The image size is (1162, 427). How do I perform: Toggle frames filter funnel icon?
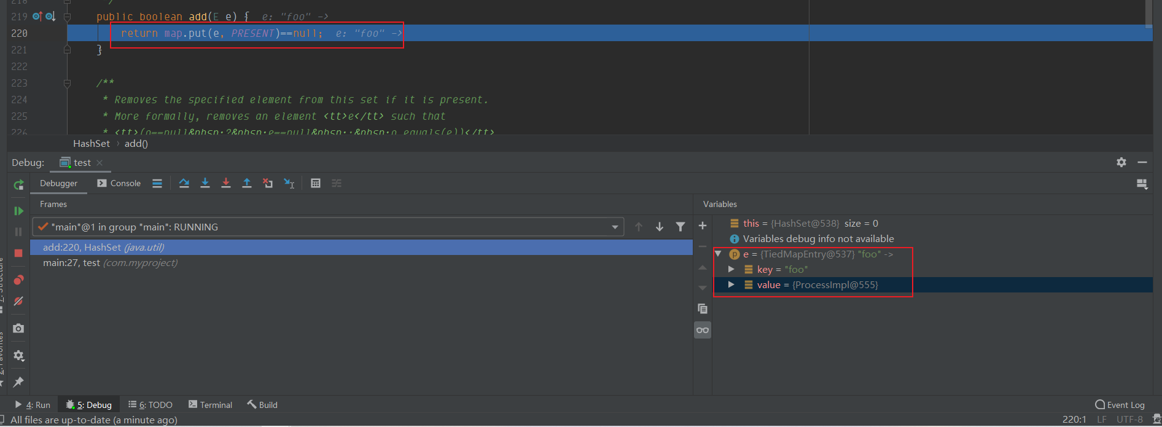[680, 227]
